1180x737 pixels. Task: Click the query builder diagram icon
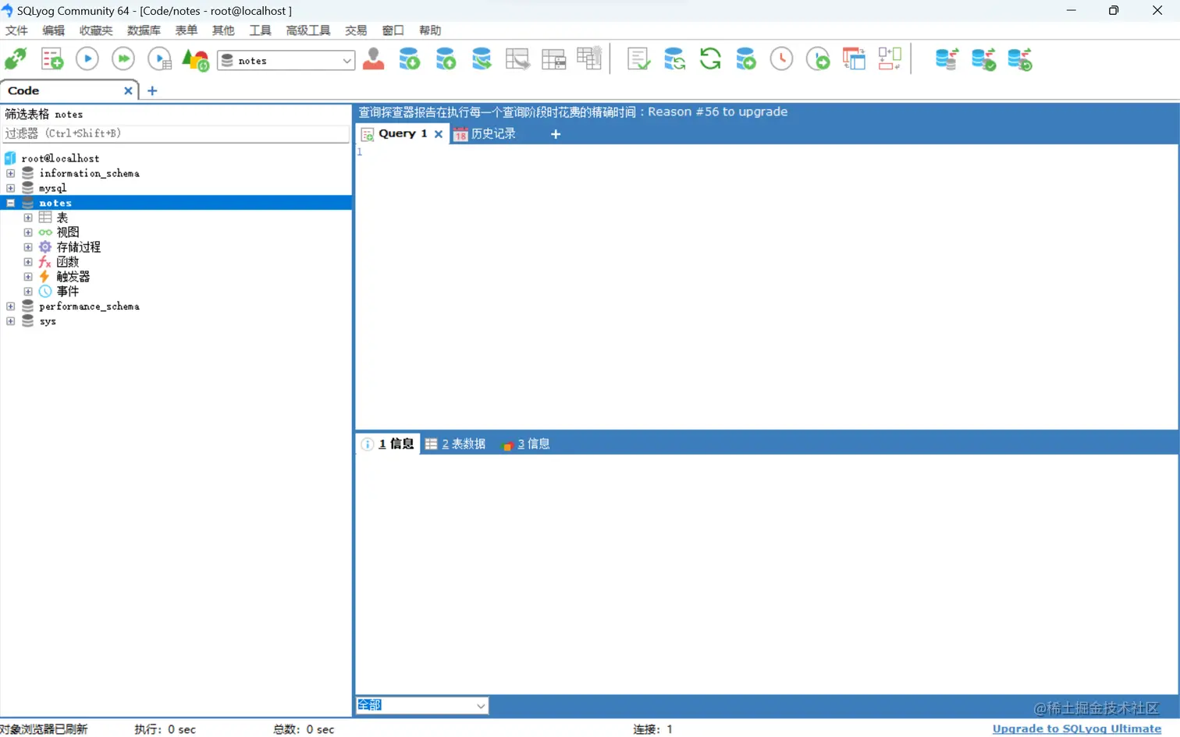click(890, 59)
